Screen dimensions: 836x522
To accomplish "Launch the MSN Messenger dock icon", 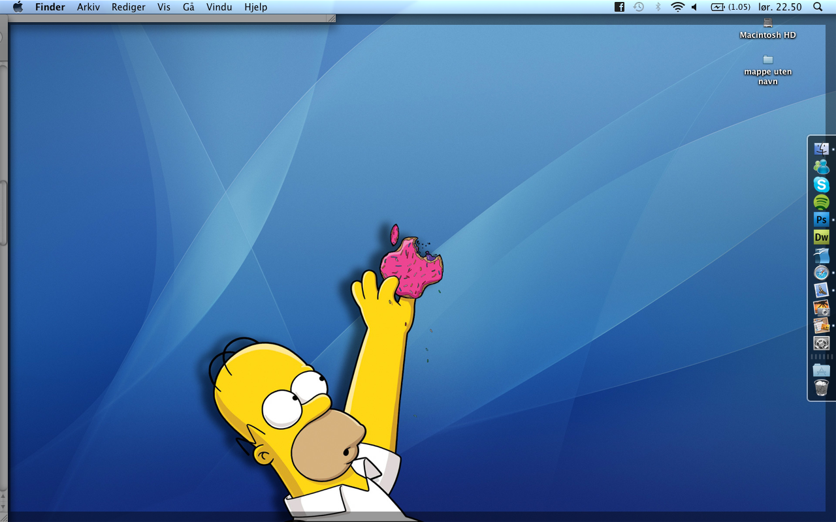I will pyautogui.click(x=821, y=167).
